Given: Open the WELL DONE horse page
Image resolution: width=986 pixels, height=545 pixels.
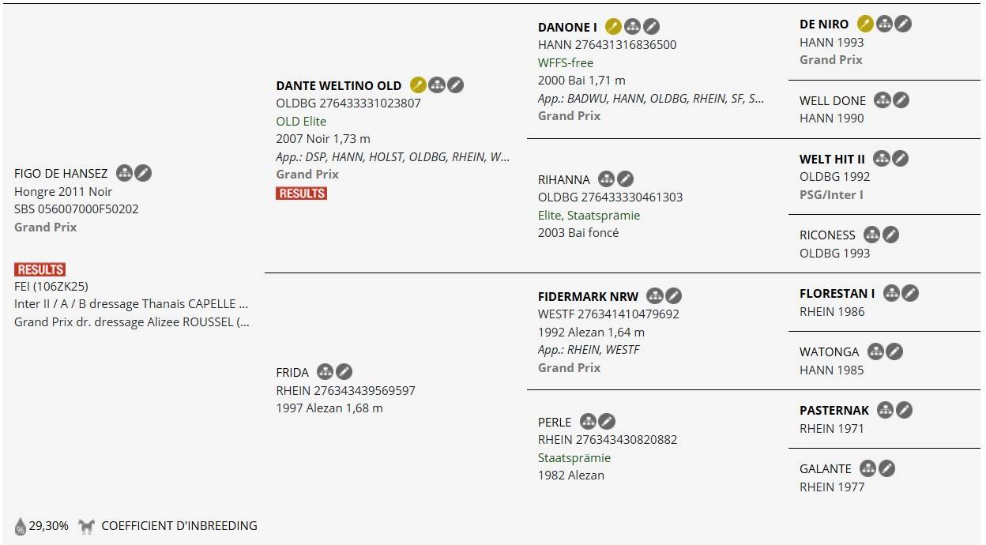Looking at the screenshot, I should pyautogui.click(x=832, y=100).
